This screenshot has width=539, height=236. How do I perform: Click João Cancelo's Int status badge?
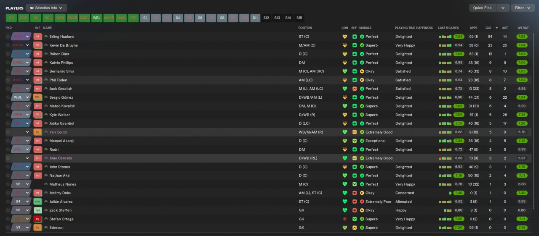pyautogui.click(x=38, y=158)
